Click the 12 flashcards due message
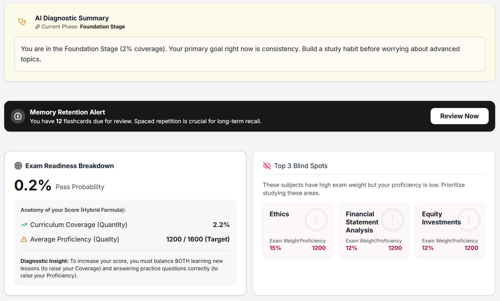 tap(146, 121)
